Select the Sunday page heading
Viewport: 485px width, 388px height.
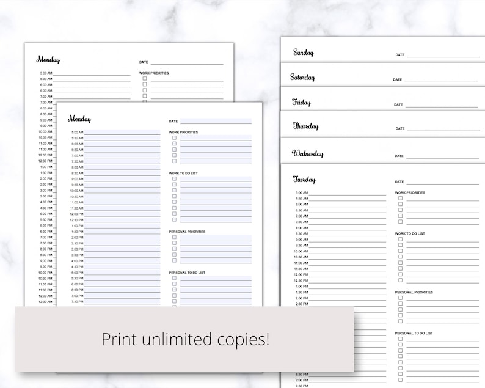point(304,53)
